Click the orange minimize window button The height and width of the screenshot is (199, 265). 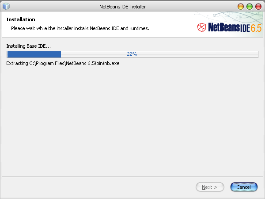click(241, 6)
